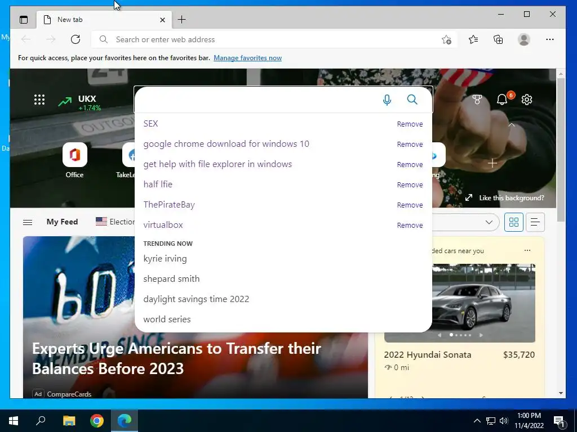The height and width of the screenshot is (432, 577).
Task: Click Manage favorites now link
Action: point(248,58)
